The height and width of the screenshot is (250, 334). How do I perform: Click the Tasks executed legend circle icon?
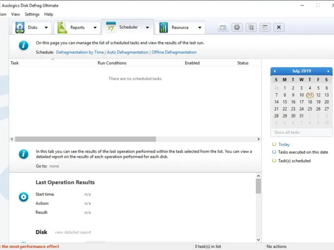click(274, 152)
